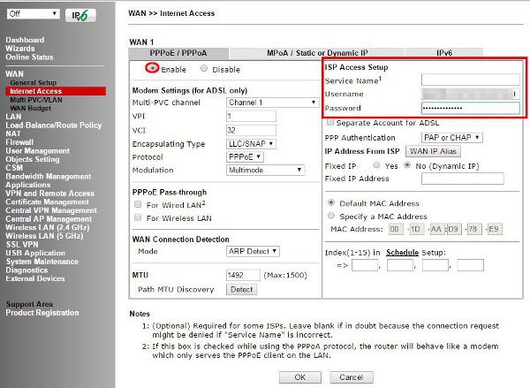This screenshot has height=388, width=530.
Task: Open Certificate Management menu
Action: click(x=48, y=202)
